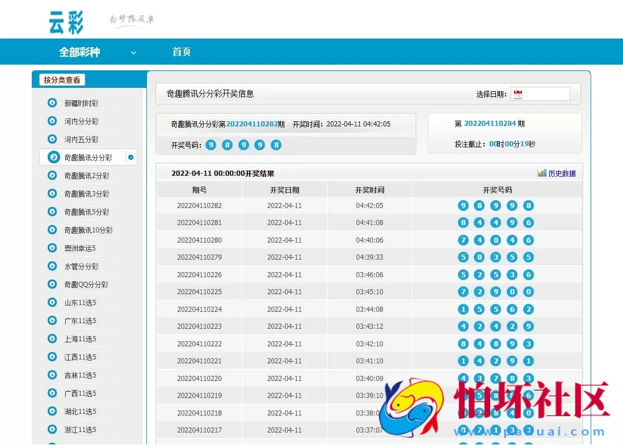623x445 pixels.
Task: Select 首页 in the navigation bar
Action: 181,52
